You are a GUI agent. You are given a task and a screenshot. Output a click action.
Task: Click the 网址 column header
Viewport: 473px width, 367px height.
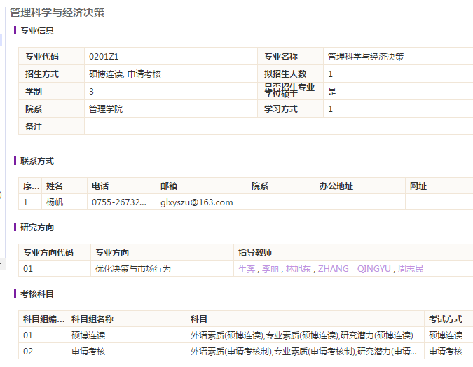click(418, 186)
